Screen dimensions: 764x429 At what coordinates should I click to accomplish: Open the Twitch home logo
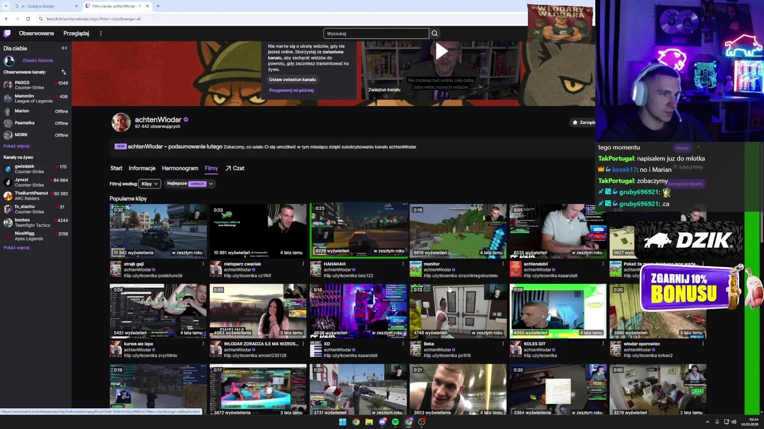[7, 33]
